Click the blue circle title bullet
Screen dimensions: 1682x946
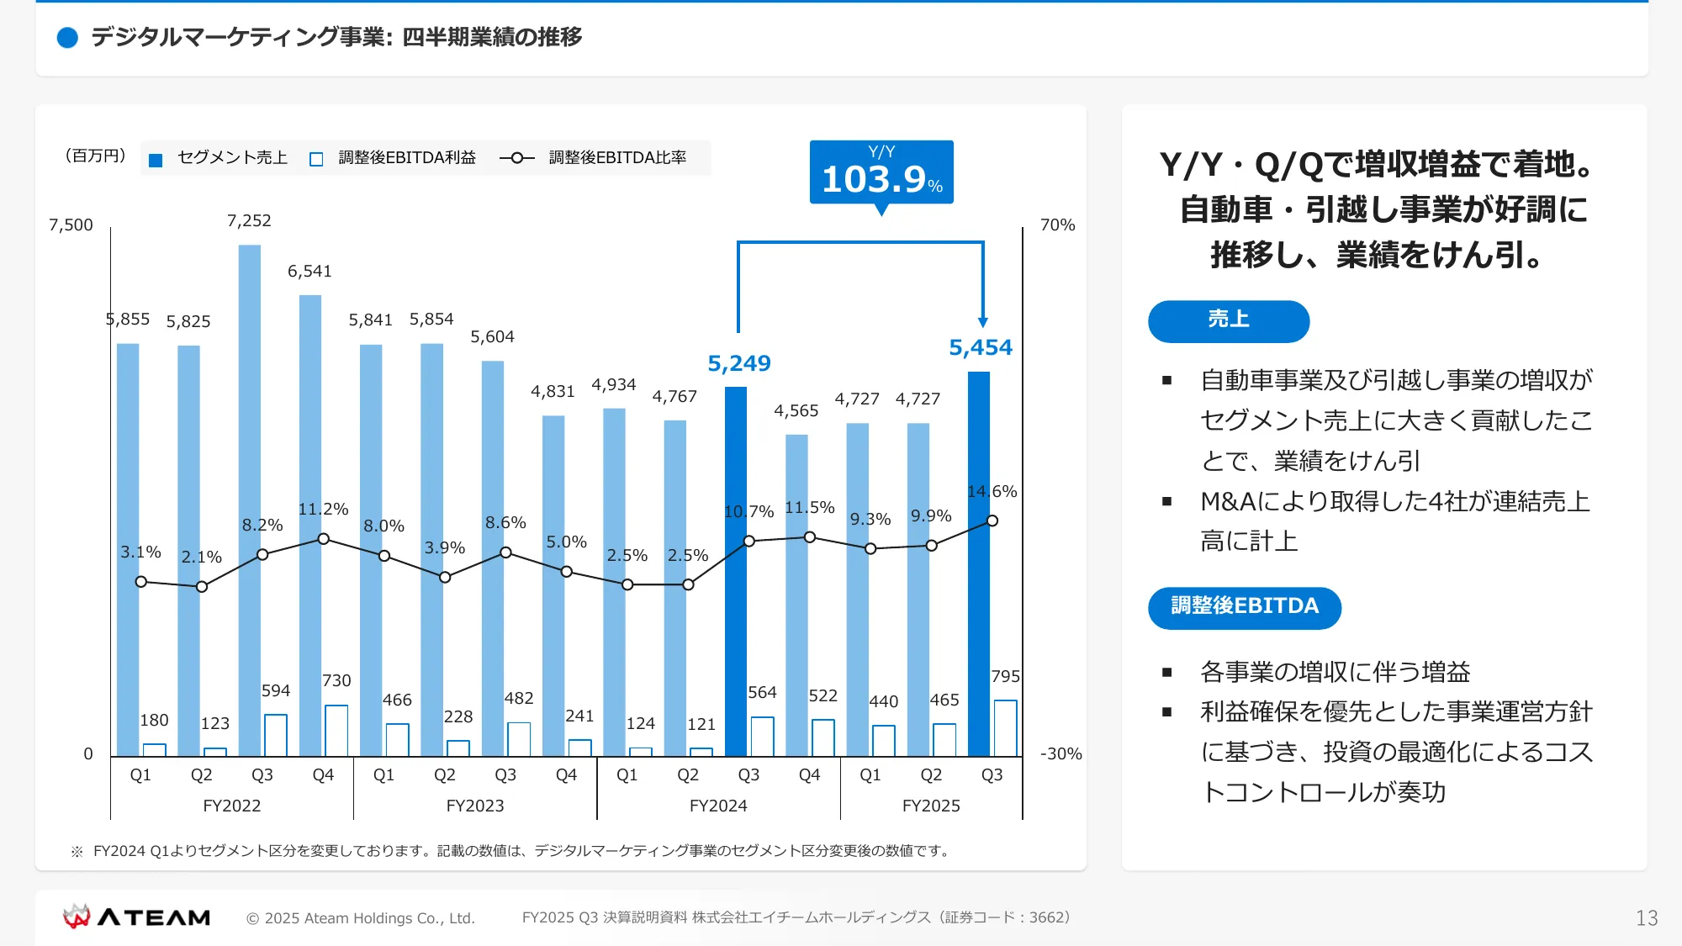click(67, 38)
